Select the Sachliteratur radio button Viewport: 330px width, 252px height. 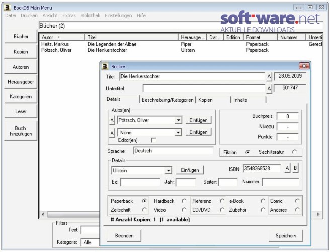294,152
